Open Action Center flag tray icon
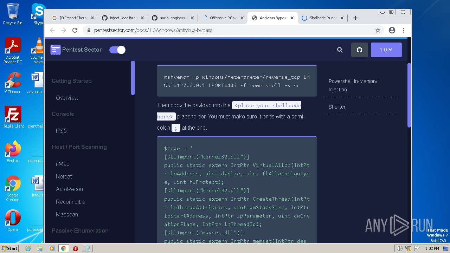Image resolution: width=450 pixels, height=253 pixels. point(417,248)
